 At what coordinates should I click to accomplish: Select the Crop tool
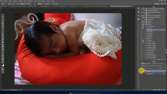[3, 26]
